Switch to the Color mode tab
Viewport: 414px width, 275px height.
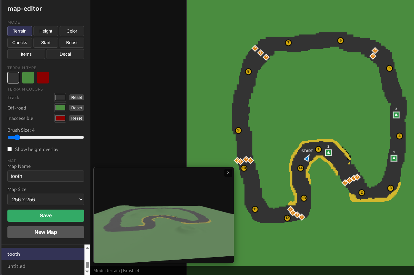(72, 31)
